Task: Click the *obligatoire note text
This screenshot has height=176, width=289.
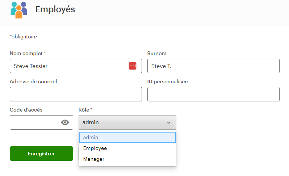Action: [24, 37]
